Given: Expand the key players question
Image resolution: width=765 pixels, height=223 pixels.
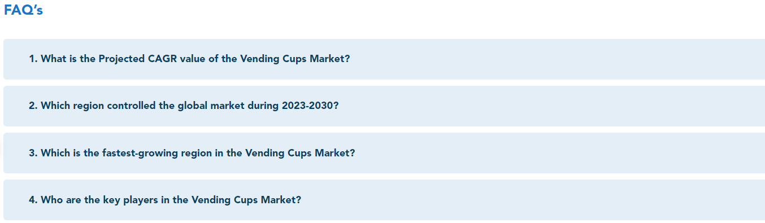Looking at the screenshot, I should (384, 200).
